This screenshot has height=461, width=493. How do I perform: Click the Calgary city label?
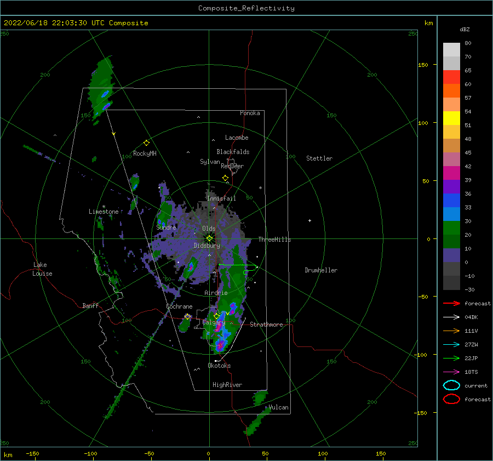214,322
